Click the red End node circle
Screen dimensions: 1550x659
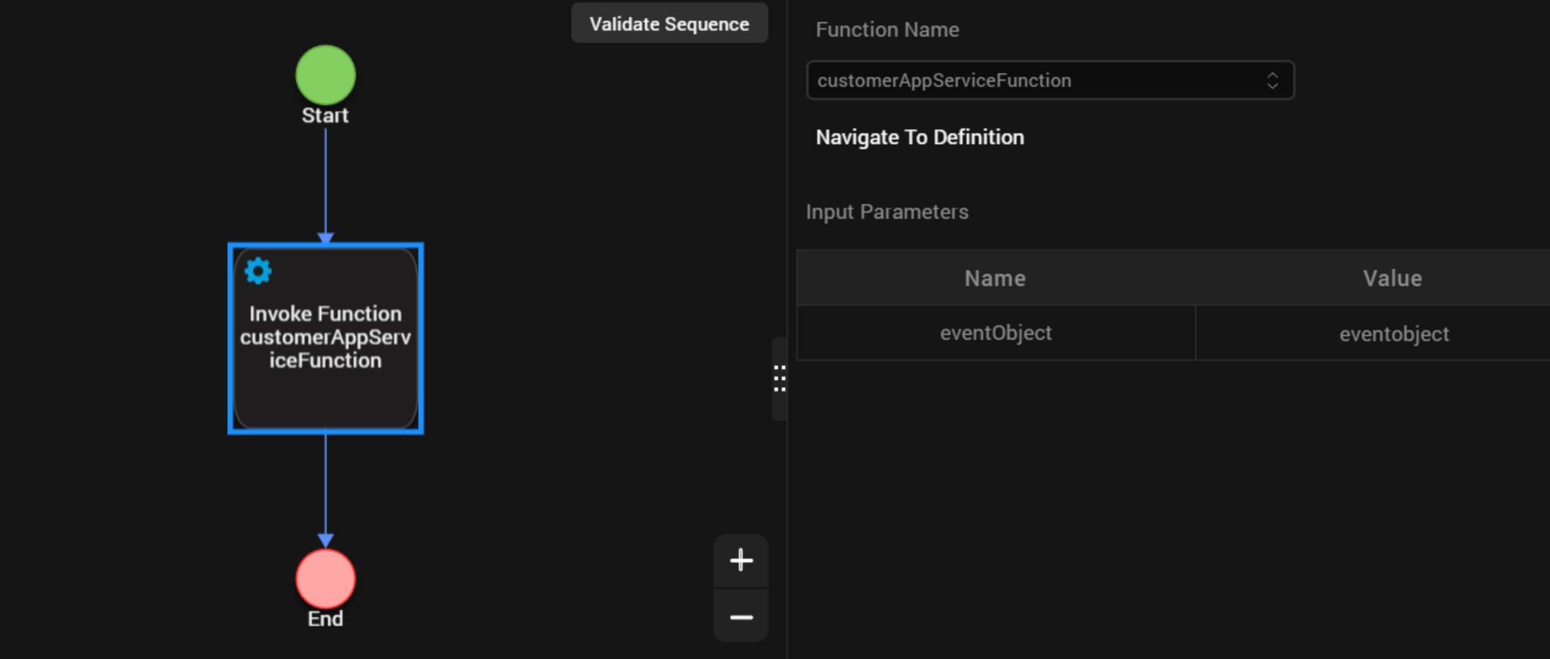(x=325, y=578)
